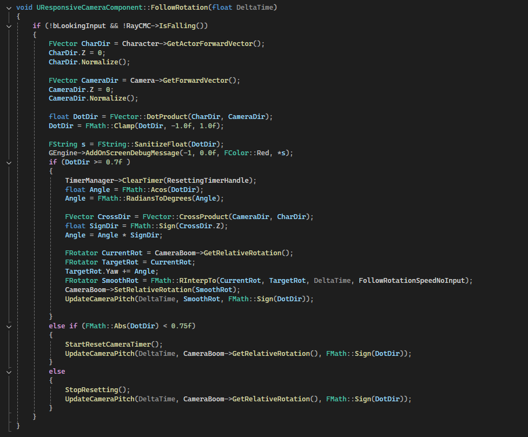
Task: Collapse the else if FMath::Abs block
Action: click(9, 326)
